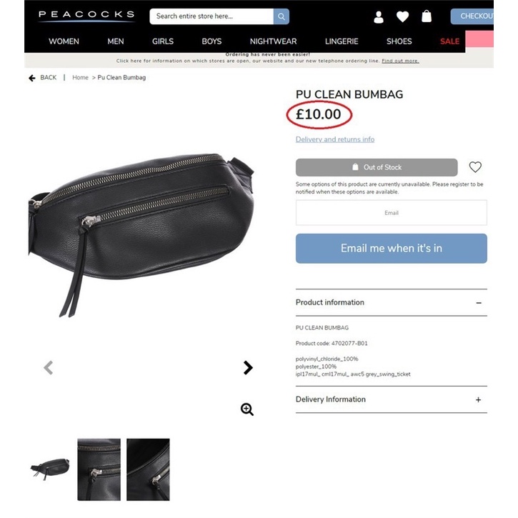Click Email me when it's in
518x518 pixels.
[391, 249]
